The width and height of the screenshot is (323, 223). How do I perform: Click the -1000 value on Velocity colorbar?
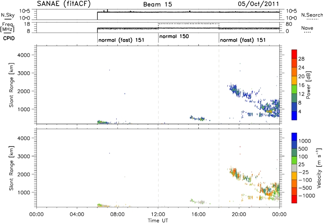tap(307, 196)
